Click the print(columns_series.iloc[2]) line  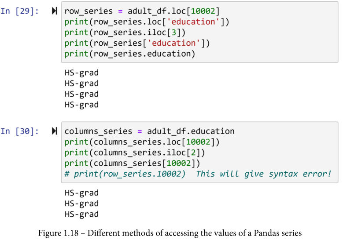pyautogui.click(x=135, y=153)
